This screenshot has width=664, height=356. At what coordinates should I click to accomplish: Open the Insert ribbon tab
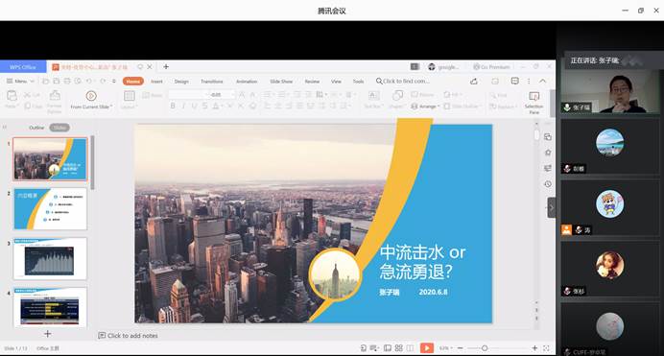click(x=156, y=82)
